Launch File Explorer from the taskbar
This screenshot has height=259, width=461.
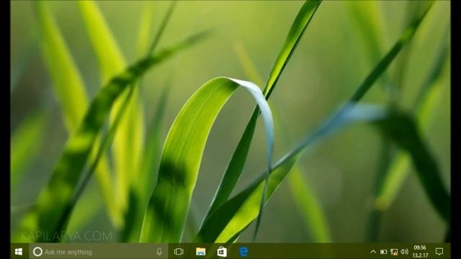(201, 252)
